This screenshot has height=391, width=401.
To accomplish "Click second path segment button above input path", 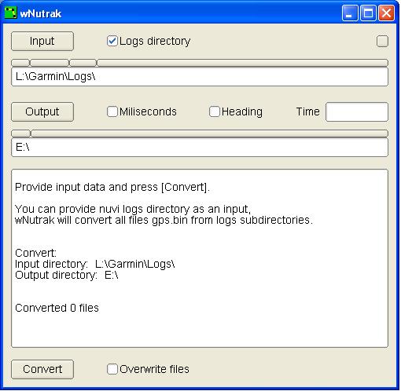I will [50, 63].
